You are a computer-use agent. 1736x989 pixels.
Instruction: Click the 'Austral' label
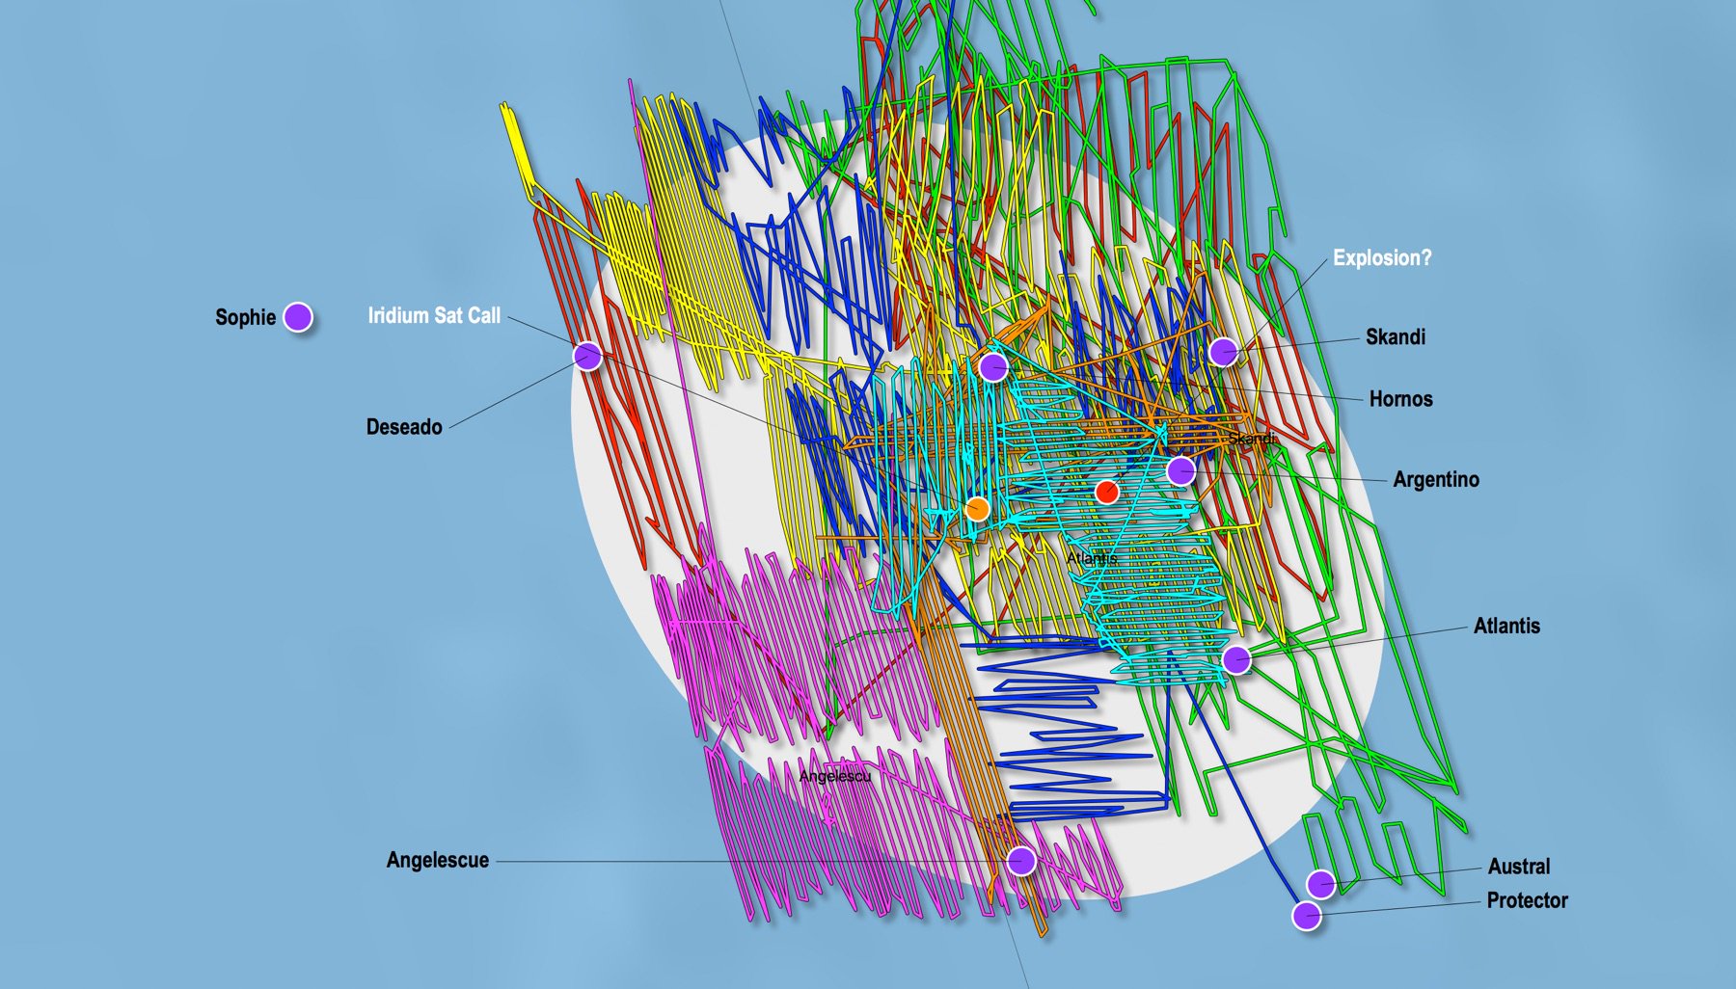1519,867
